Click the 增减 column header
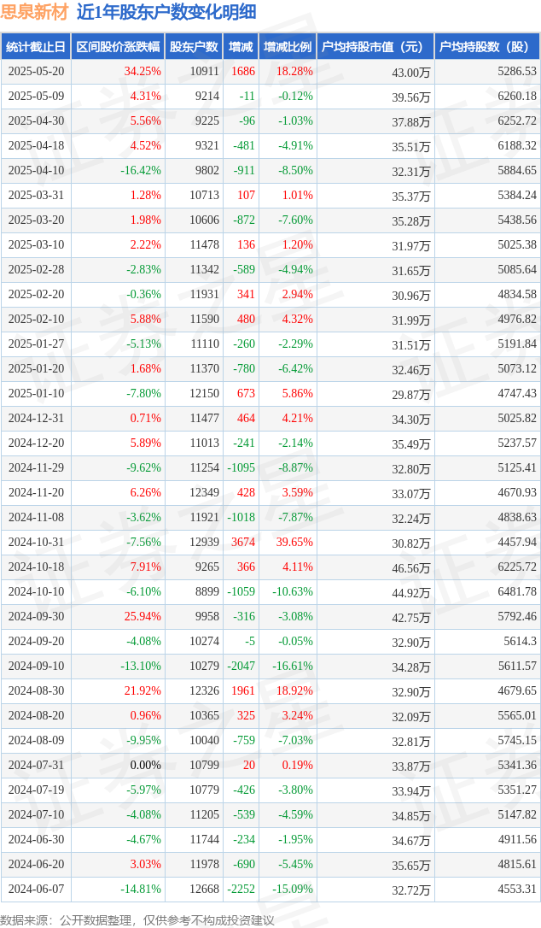Image resolution: width=541 pixels, height=928 pixels. (x=241, y=47)
